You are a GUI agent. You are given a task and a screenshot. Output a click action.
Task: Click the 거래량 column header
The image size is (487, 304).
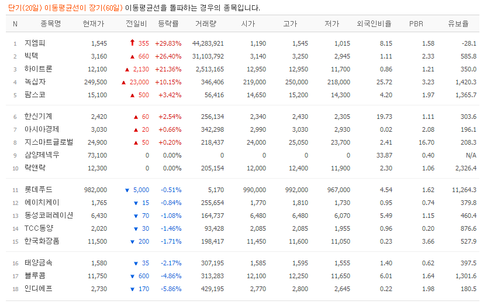(x=206, y=23)
